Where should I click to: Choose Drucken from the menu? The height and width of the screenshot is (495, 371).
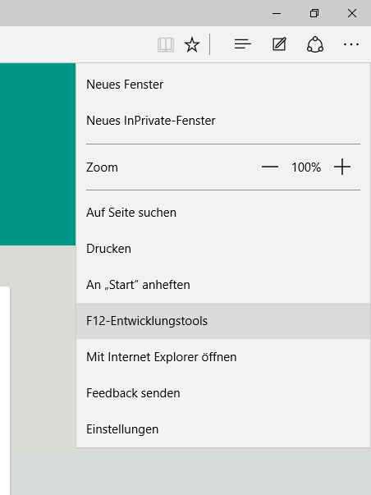pos(223,249)
